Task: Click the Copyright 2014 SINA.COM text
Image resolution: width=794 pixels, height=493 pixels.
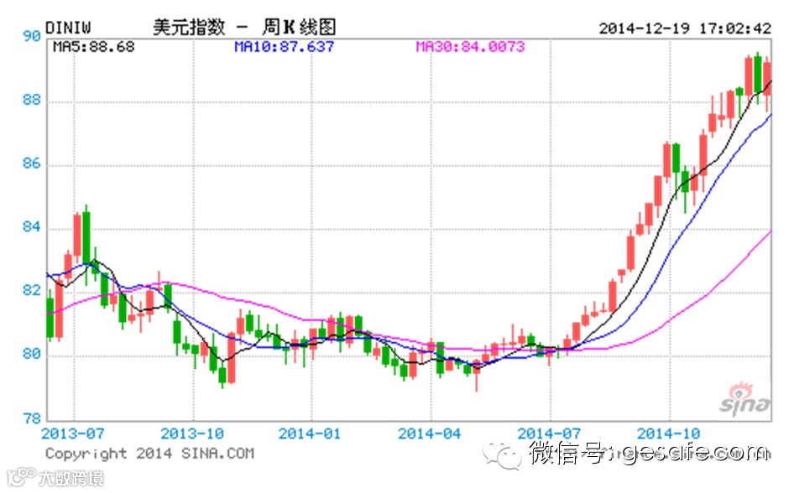Action: pyautogui.click(x=150, y=454)
